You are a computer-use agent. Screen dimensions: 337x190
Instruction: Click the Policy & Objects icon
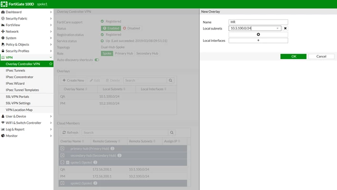point(3,44)
